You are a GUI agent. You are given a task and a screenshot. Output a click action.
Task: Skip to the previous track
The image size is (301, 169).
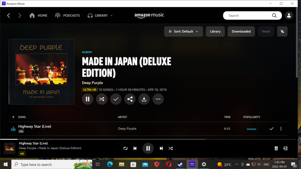point(135,148)
